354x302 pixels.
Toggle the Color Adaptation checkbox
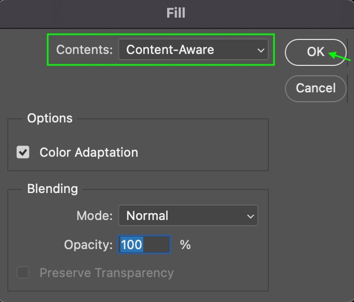[23, 152]
